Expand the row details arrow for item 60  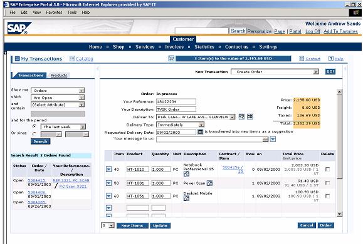click(108, 196)
